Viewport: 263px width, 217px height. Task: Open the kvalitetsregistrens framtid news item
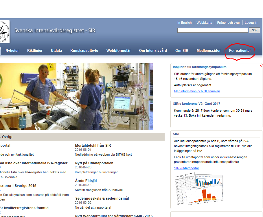click(24, 208)
